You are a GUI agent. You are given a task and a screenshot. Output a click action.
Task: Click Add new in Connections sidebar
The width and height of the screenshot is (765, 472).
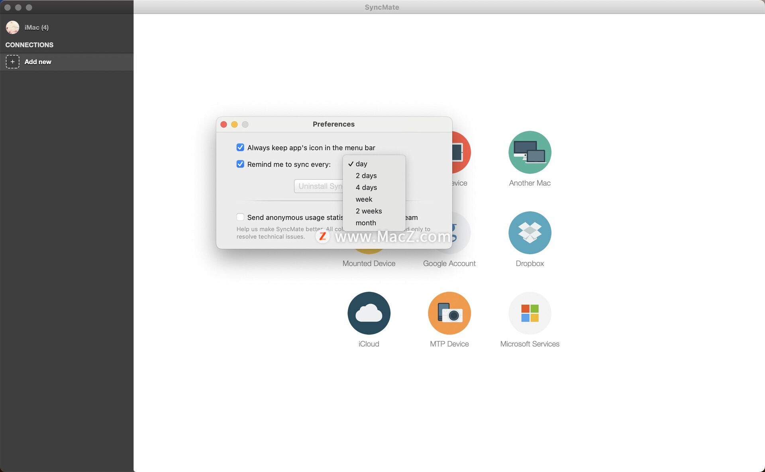[x=67, y=62]
